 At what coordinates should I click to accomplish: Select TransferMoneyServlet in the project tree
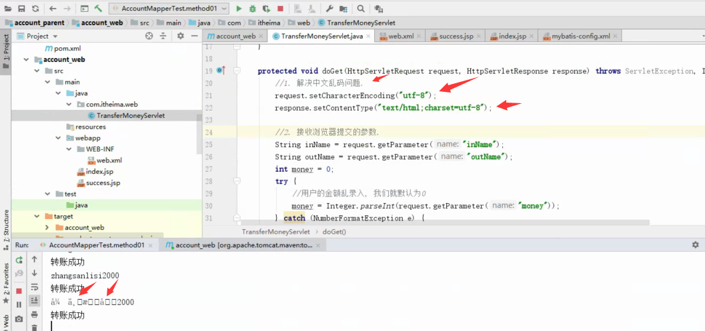pyautogui.click(x=127, y=115)
